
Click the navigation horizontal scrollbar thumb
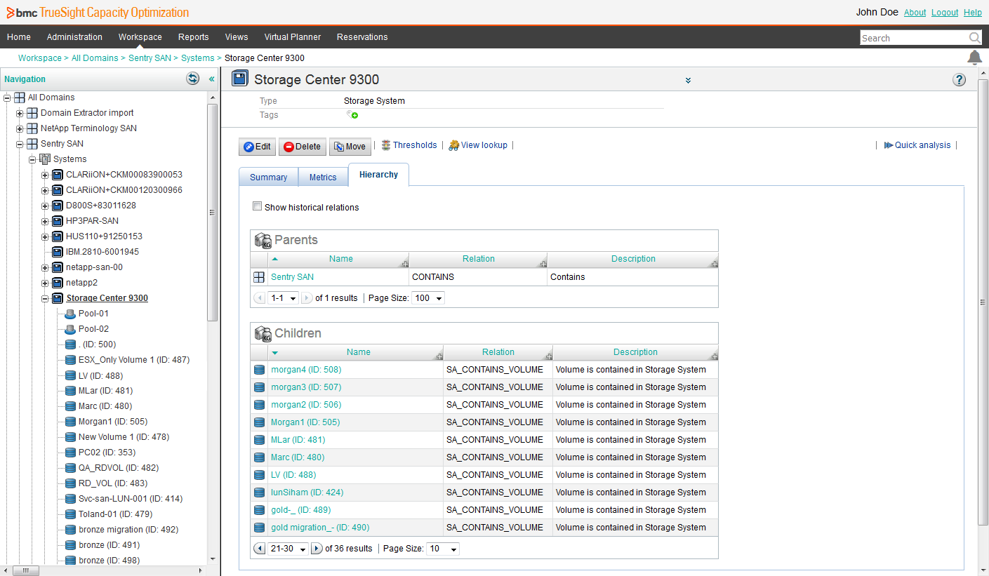coord(26,570)
